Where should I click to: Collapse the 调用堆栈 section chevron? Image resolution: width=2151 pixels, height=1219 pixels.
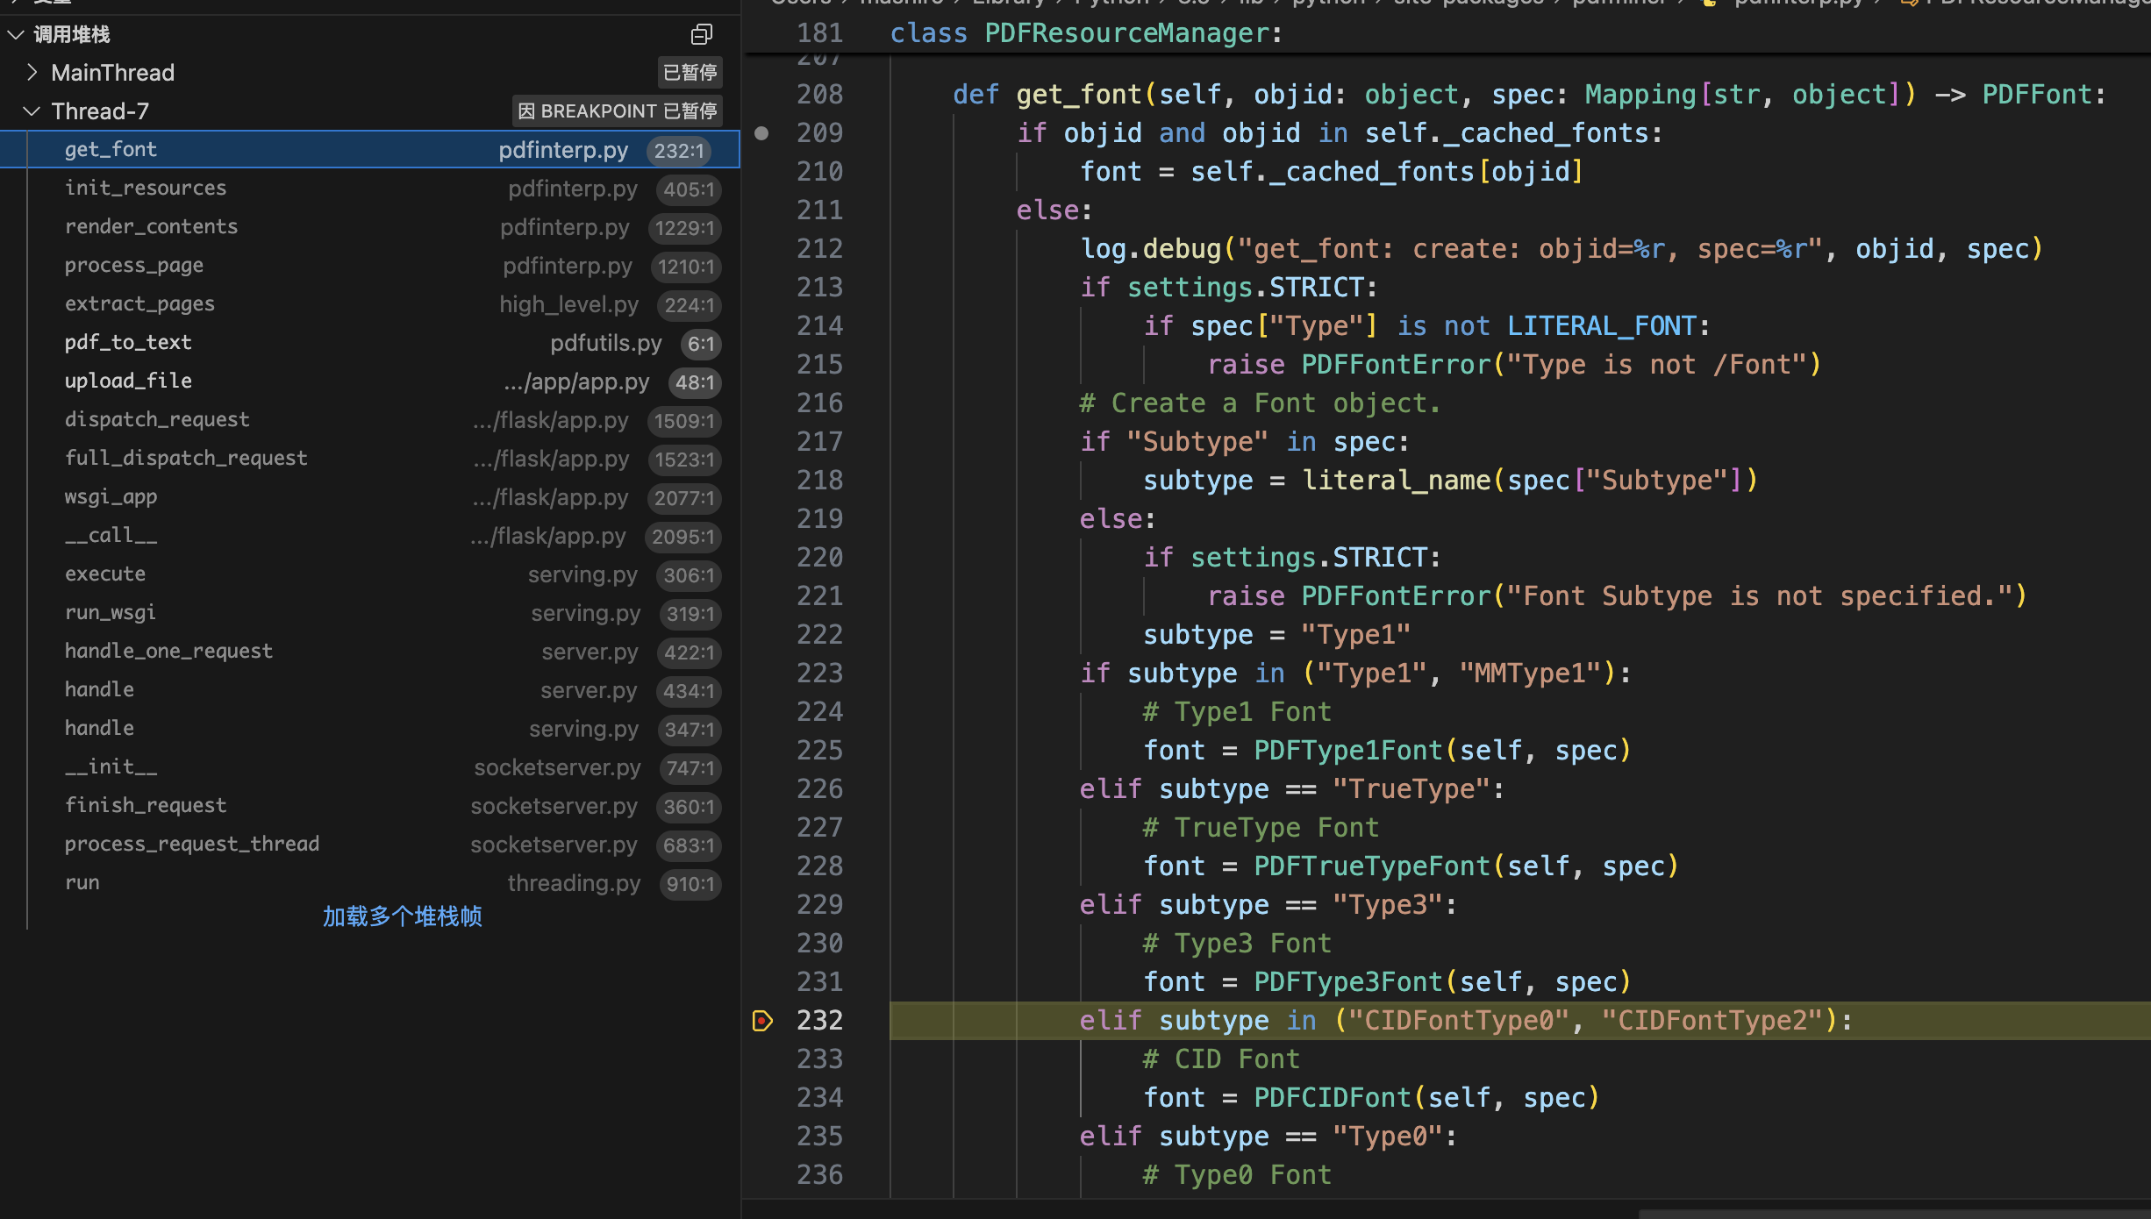coord(15,34)
